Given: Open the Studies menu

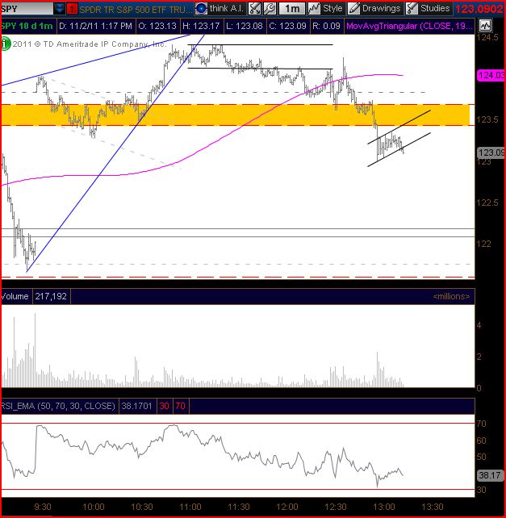Looking at the screenshot, I should click(429, 9).
